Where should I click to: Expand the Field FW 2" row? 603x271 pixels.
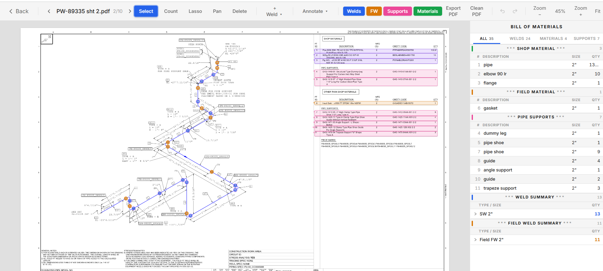point(475,240)
